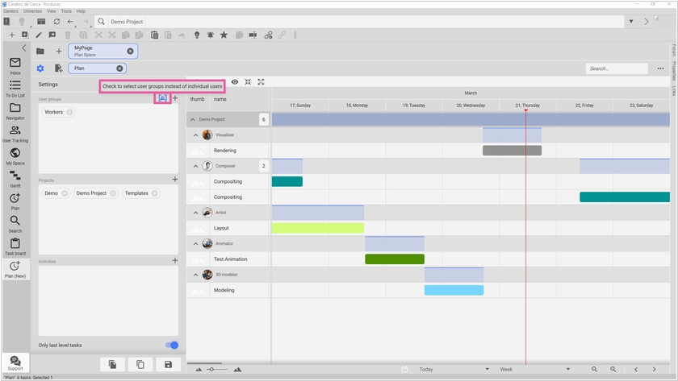Close the Plan tab
This screenshot has height=381, width=678.
click(119, 68)
